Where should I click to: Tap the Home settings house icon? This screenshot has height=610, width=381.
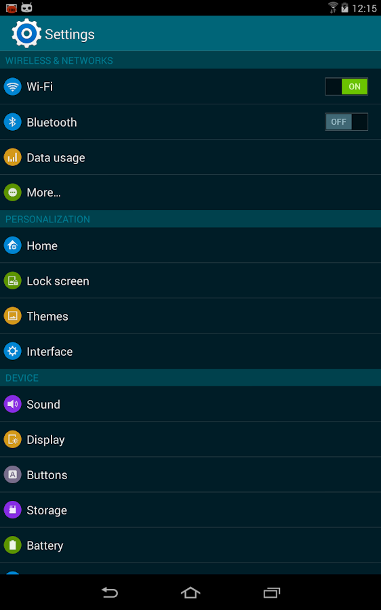(12, 246)
